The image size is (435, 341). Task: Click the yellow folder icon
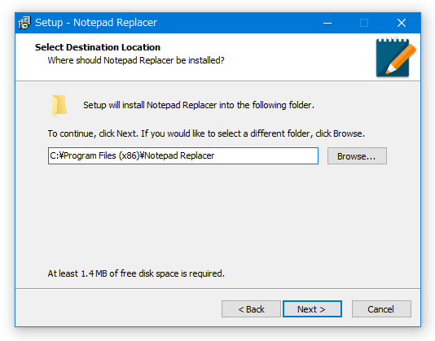click(59, 106)
